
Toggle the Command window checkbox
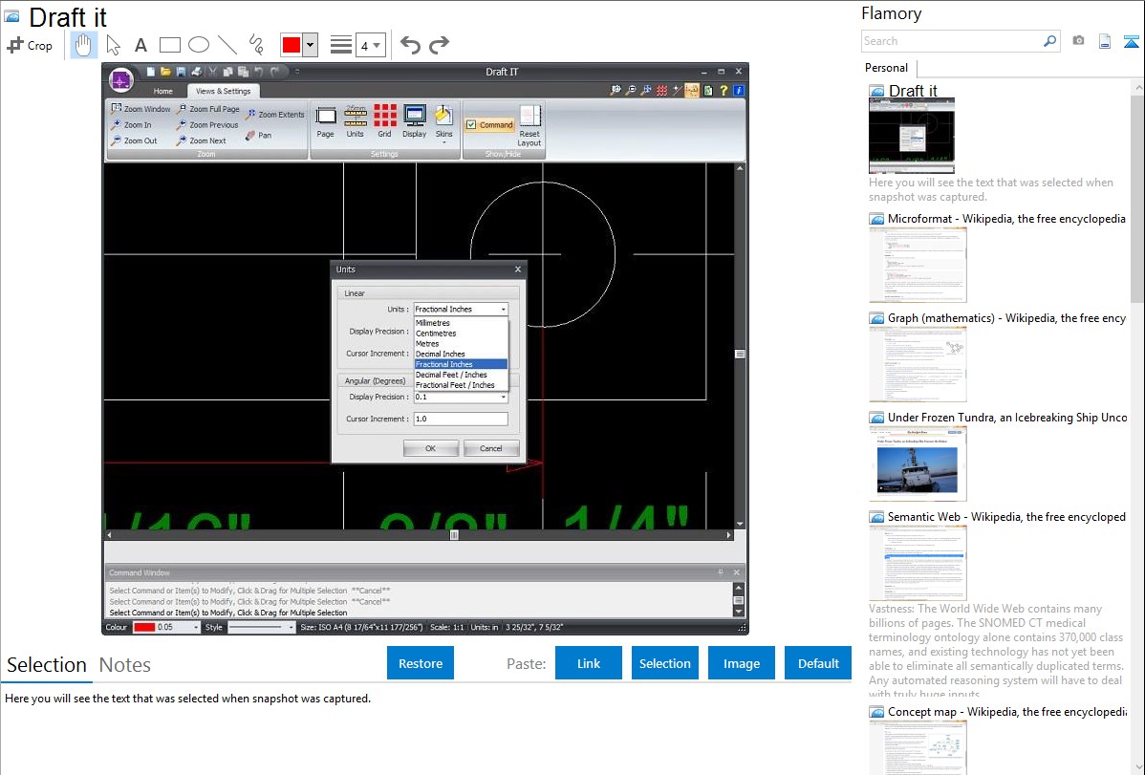(471, 125)
